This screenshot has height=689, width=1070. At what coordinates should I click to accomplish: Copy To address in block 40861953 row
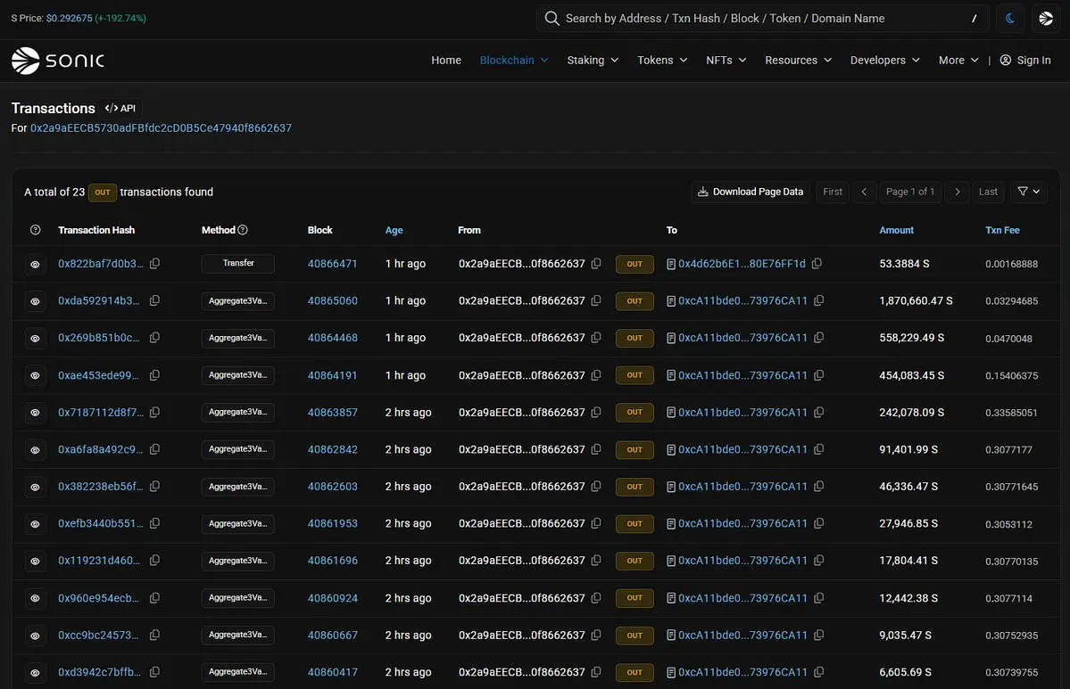[819, 523]
